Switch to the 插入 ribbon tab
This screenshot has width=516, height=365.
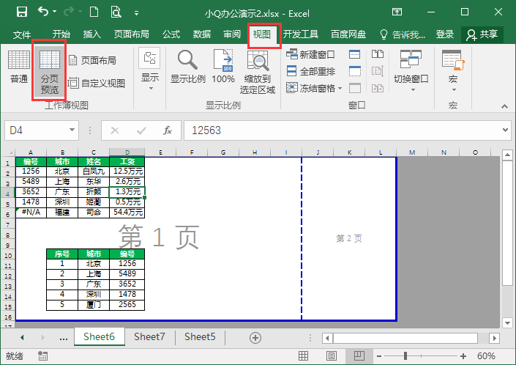91,34
